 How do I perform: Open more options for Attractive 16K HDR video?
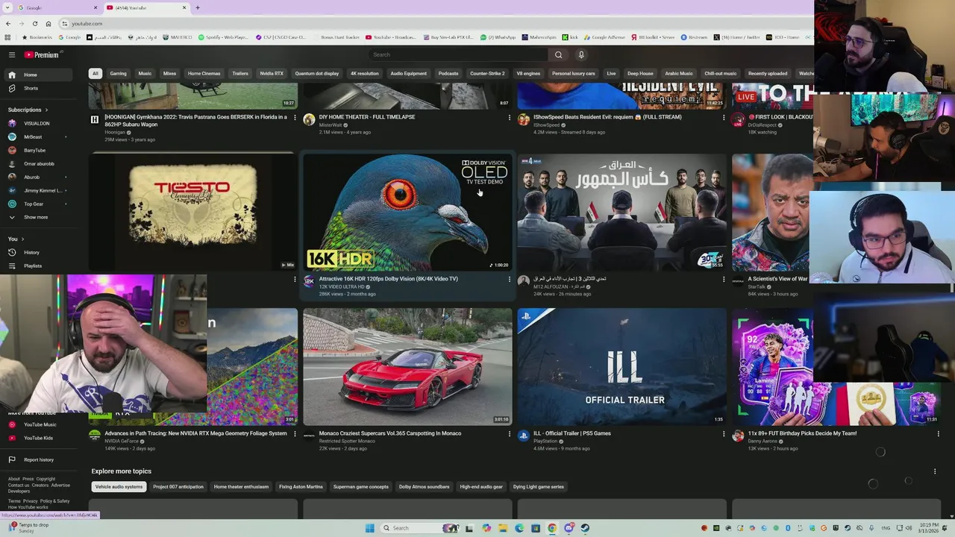[x=510, y=280]
